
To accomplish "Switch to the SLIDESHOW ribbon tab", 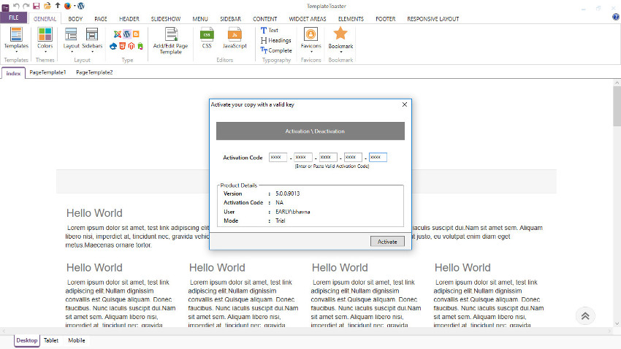I will tap(166, 18).
